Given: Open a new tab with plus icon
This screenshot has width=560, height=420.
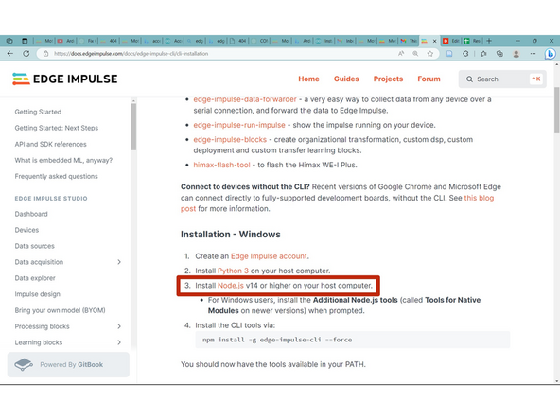Looking at the screenshot, I should point(489,41).
